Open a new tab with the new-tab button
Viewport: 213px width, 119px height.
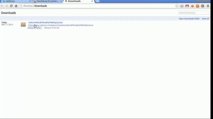click(98, 1)
